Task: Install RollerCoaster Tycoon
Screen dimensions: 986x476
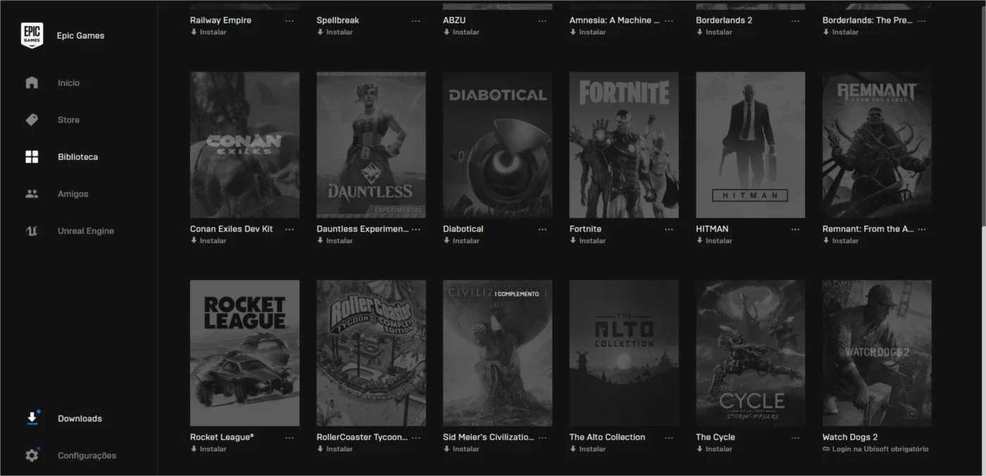Action: [x=335, y=449]
